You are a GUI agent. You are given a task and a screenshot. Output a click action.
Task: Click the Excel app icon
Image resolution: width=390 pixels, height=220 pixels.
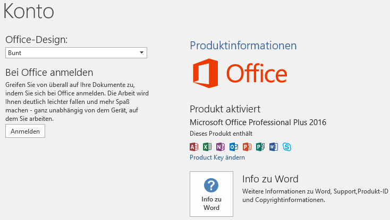207,147
